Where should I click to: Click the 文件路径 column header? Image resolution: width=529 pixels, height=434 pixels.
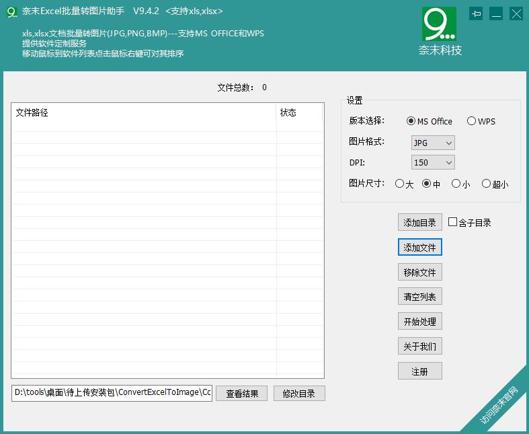(x=143, y=113)
